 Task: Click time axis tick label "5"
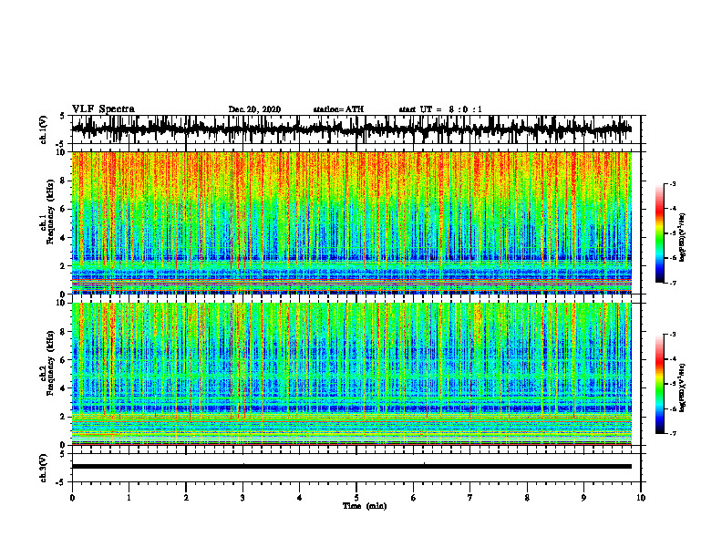click(356, 498)
